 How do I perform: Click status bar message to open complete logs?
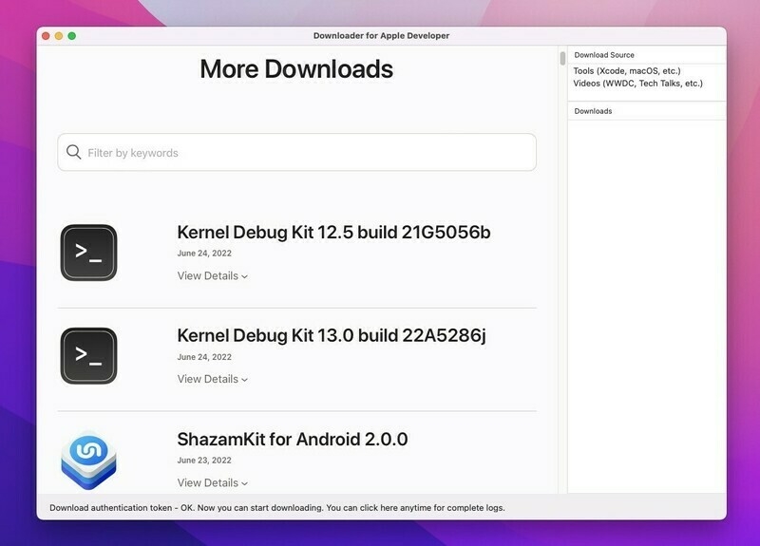[x=277, y=508]
